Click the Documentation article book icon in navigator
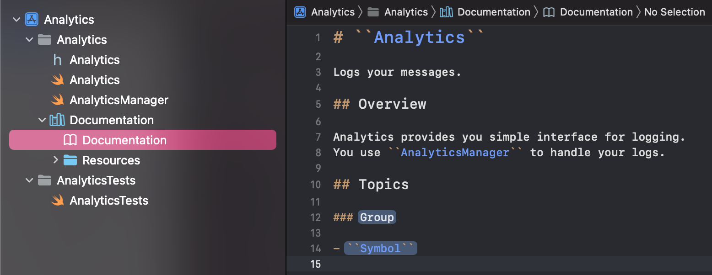712x275 pixels. tap(70, 140)
